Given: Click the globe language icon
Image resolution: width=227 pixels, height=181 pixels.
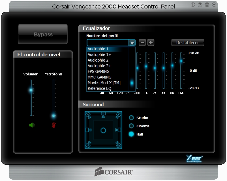Looking at the screenshot, I should (x=207, y=5).
